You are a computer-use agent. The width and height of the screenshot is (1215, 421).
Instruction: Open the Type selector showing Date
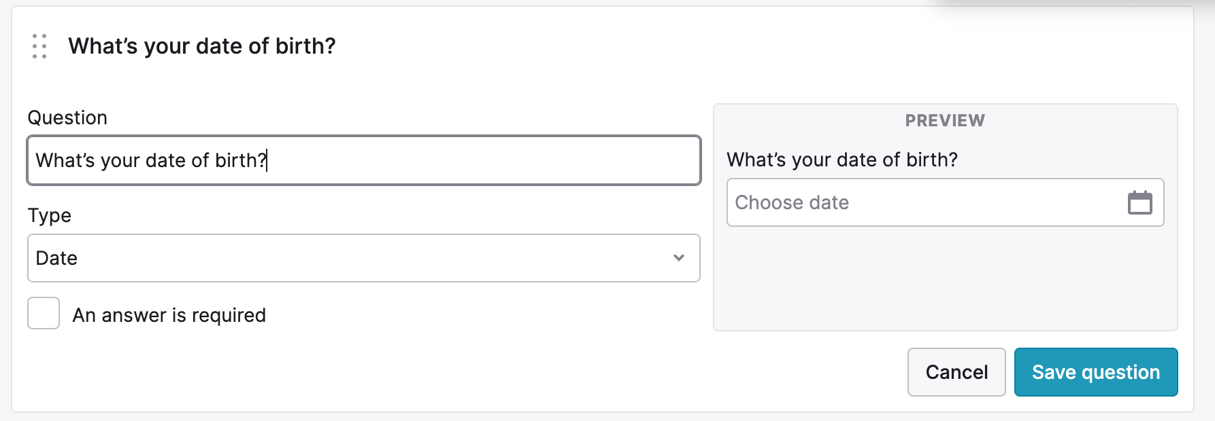[x=364, y=258]
